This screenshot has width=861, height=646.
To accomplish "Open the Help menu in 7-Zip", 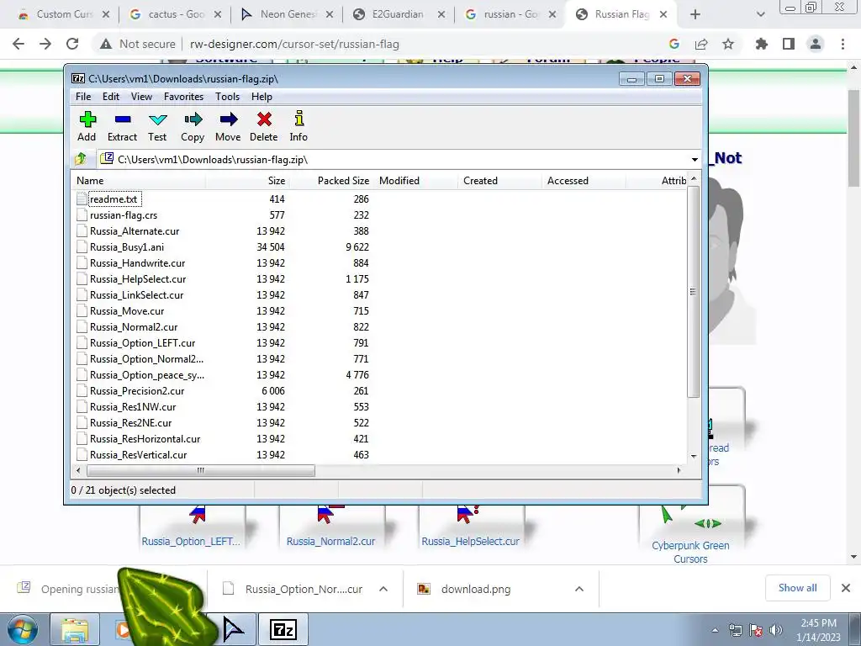I will click(x=262, y=97).
